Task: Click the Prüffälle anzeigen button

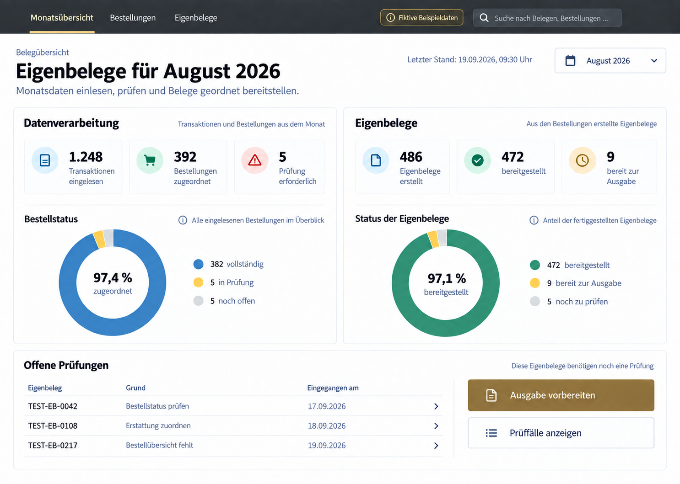Action: 561,433
